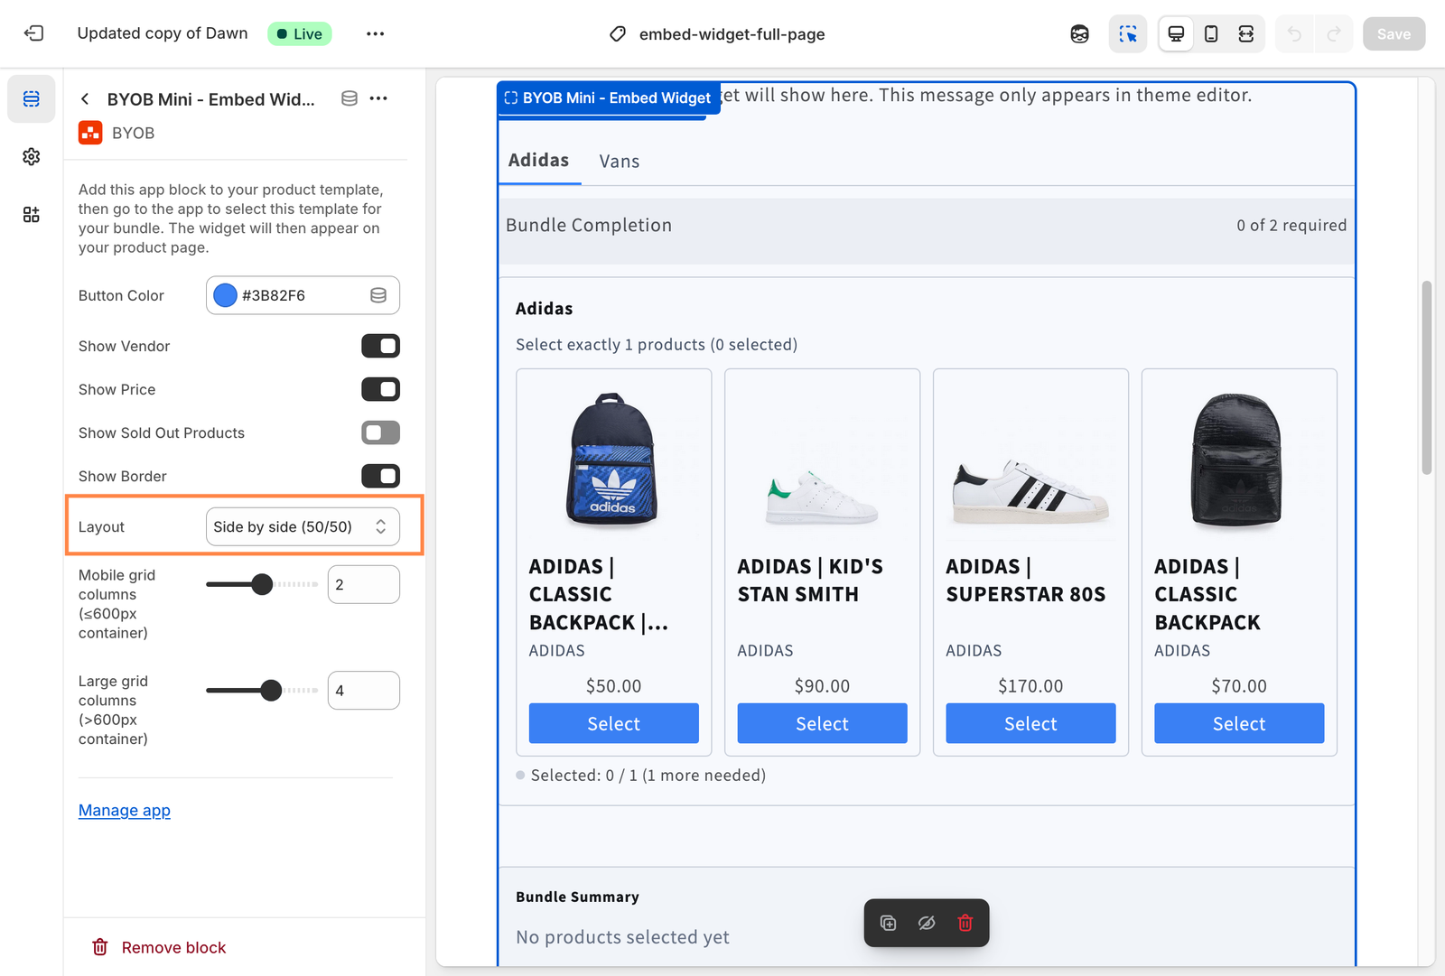Open the Layout dropdown
1445x976 pixels.
[303, 527]
